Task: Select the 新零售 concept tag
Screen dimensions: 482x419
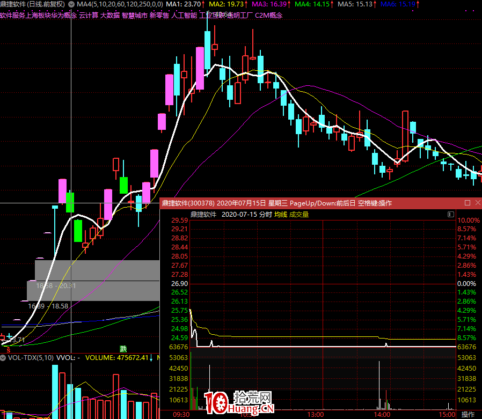Action: tap(159, 15)
